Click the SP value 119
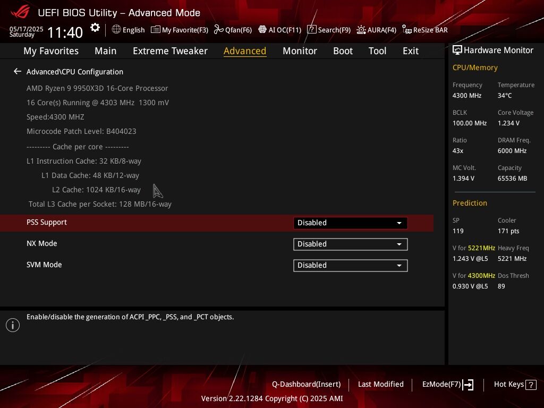The height and width of the screenshot is (408, 544). 457,231
